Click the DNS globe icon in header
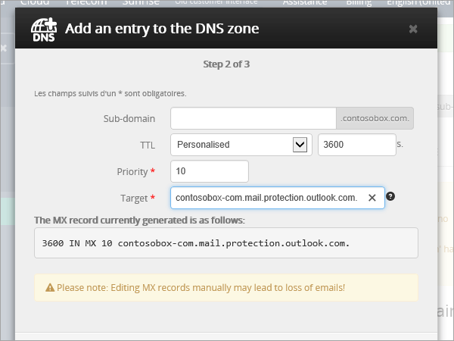Image resolution: width=454 pixels, height=341 pixels. coord(45,30)
